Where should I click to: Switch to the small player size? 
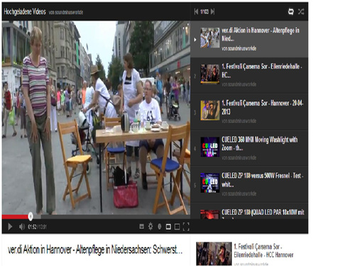tap(168, 227)
